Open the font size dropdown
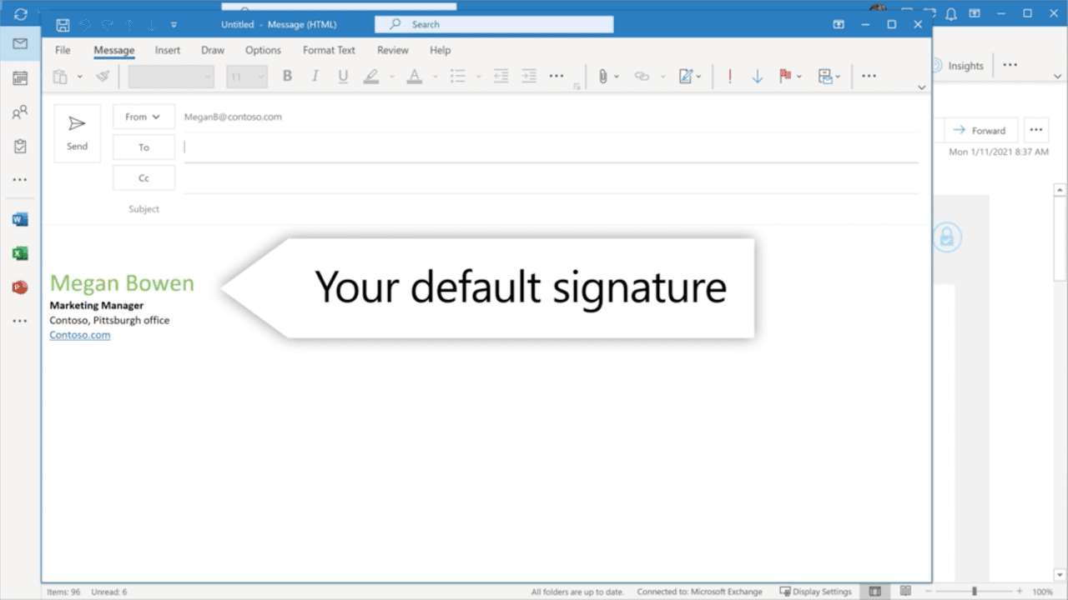This screenshot has height=600, width=1068. pos(247,77)
